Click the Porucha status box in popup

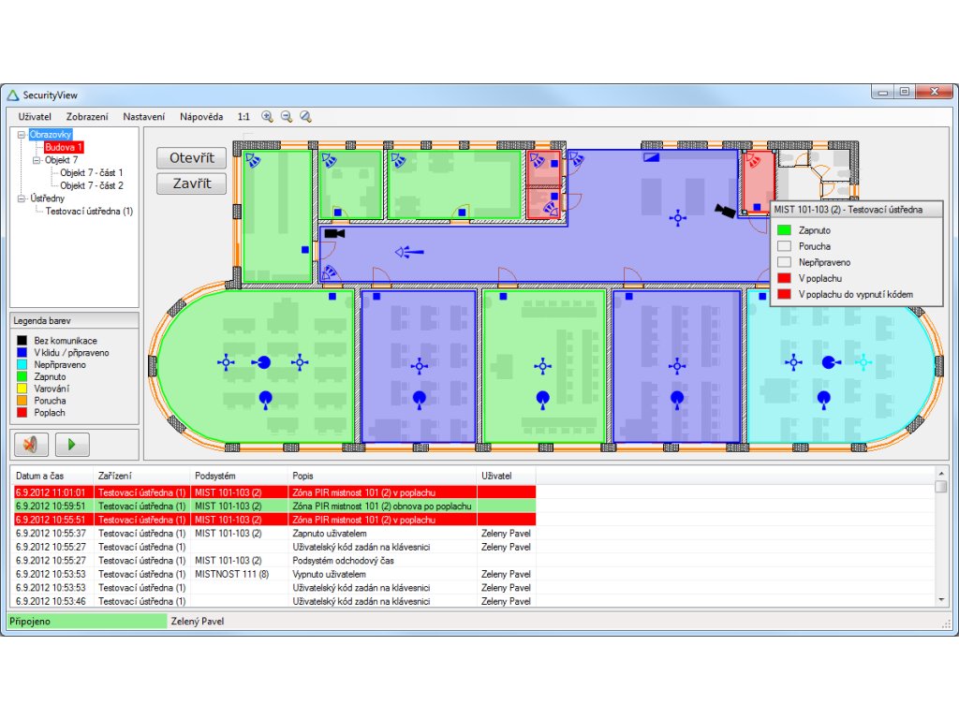784,246
